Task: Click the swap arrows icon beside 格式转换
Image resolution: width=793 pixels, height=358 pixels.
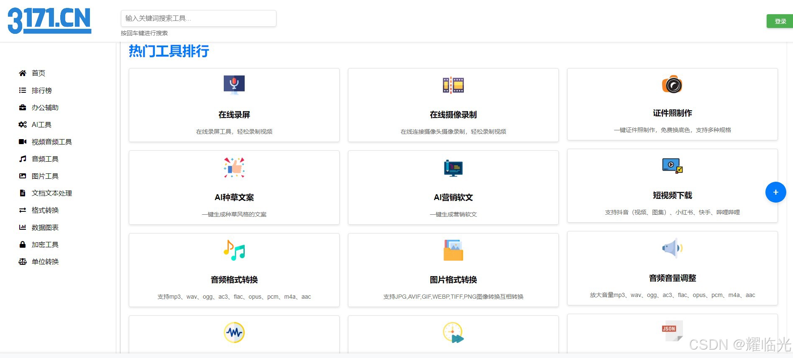Action: pos(23,210)
